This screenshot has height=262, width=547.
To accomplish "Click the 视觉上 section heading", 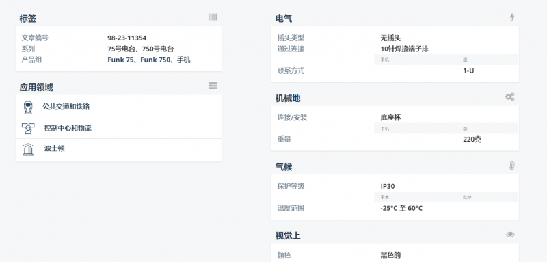I will [288, 235].
